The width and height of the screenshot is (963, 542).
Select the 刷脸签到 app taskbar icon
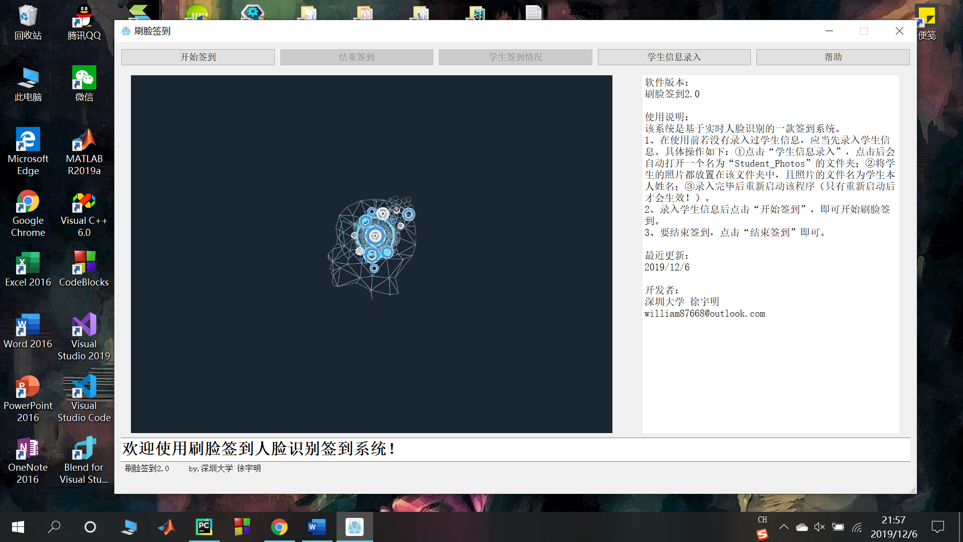(x=354, y=527)
